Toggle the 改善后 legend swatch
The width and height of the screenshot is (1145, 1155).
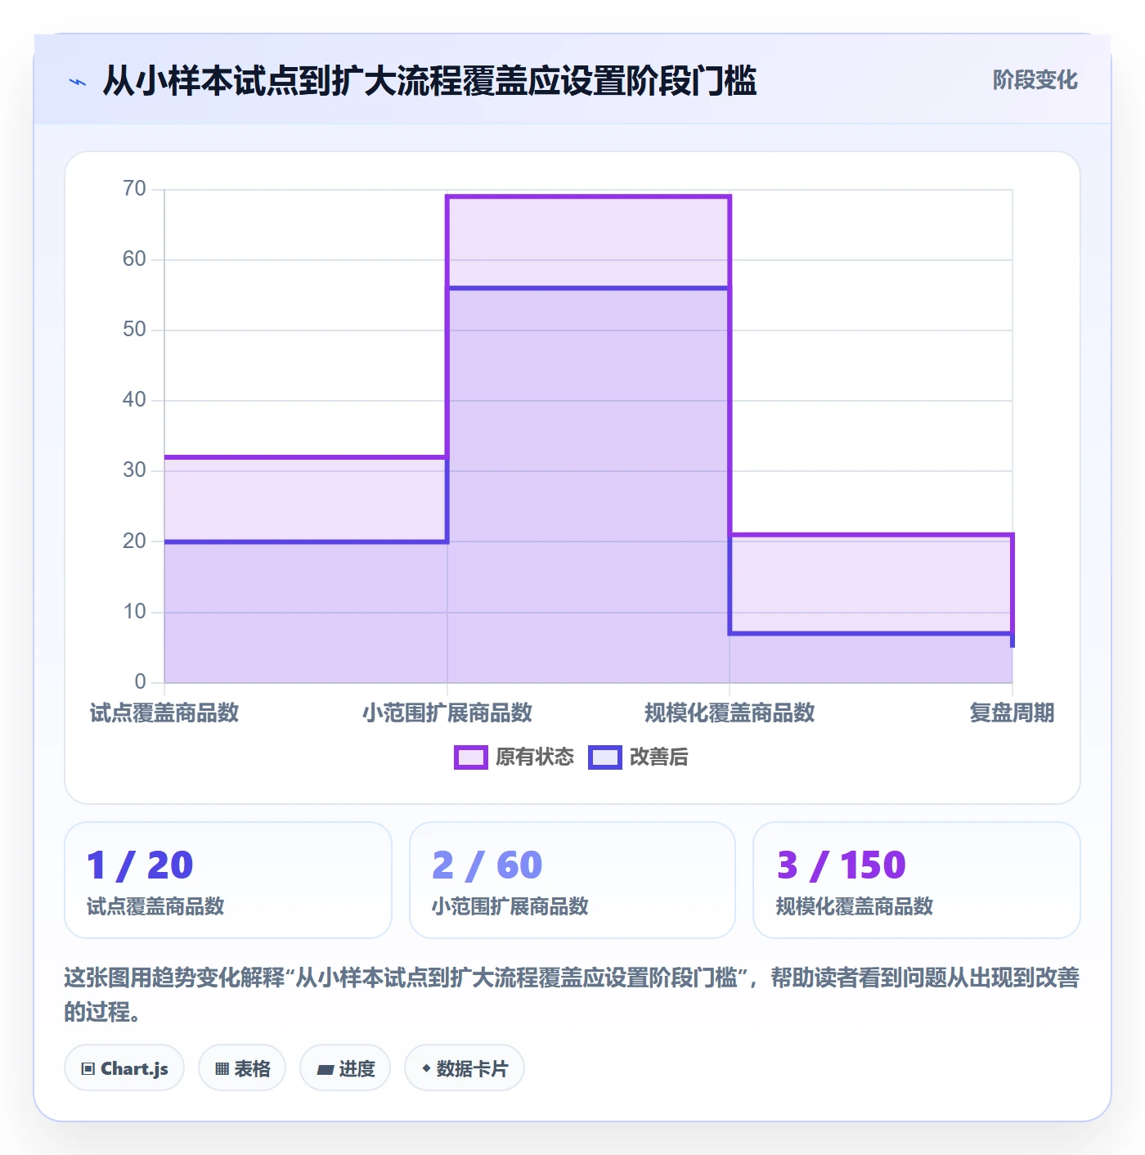[605, 757]
